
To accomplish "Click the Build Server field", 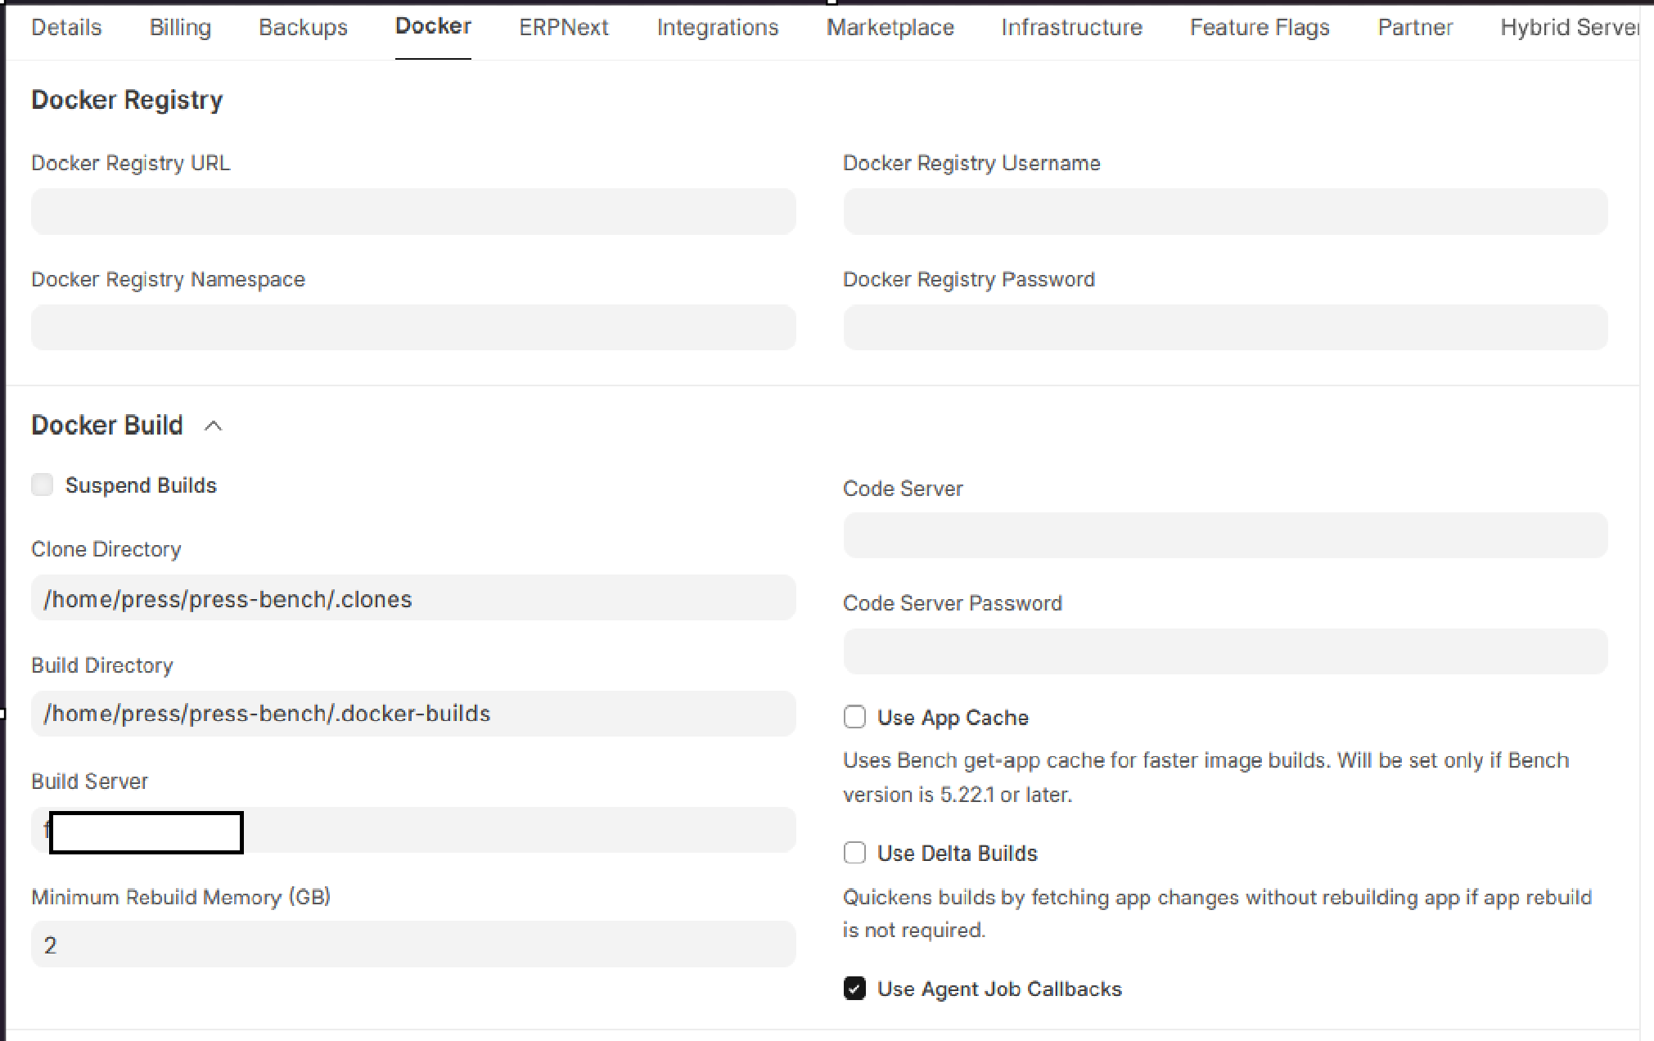I will tap(413, 830).
